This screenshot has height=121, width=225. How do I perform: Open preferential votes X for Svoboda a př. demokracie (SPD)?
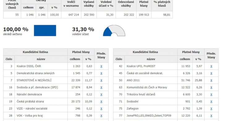tap(101, 87)
